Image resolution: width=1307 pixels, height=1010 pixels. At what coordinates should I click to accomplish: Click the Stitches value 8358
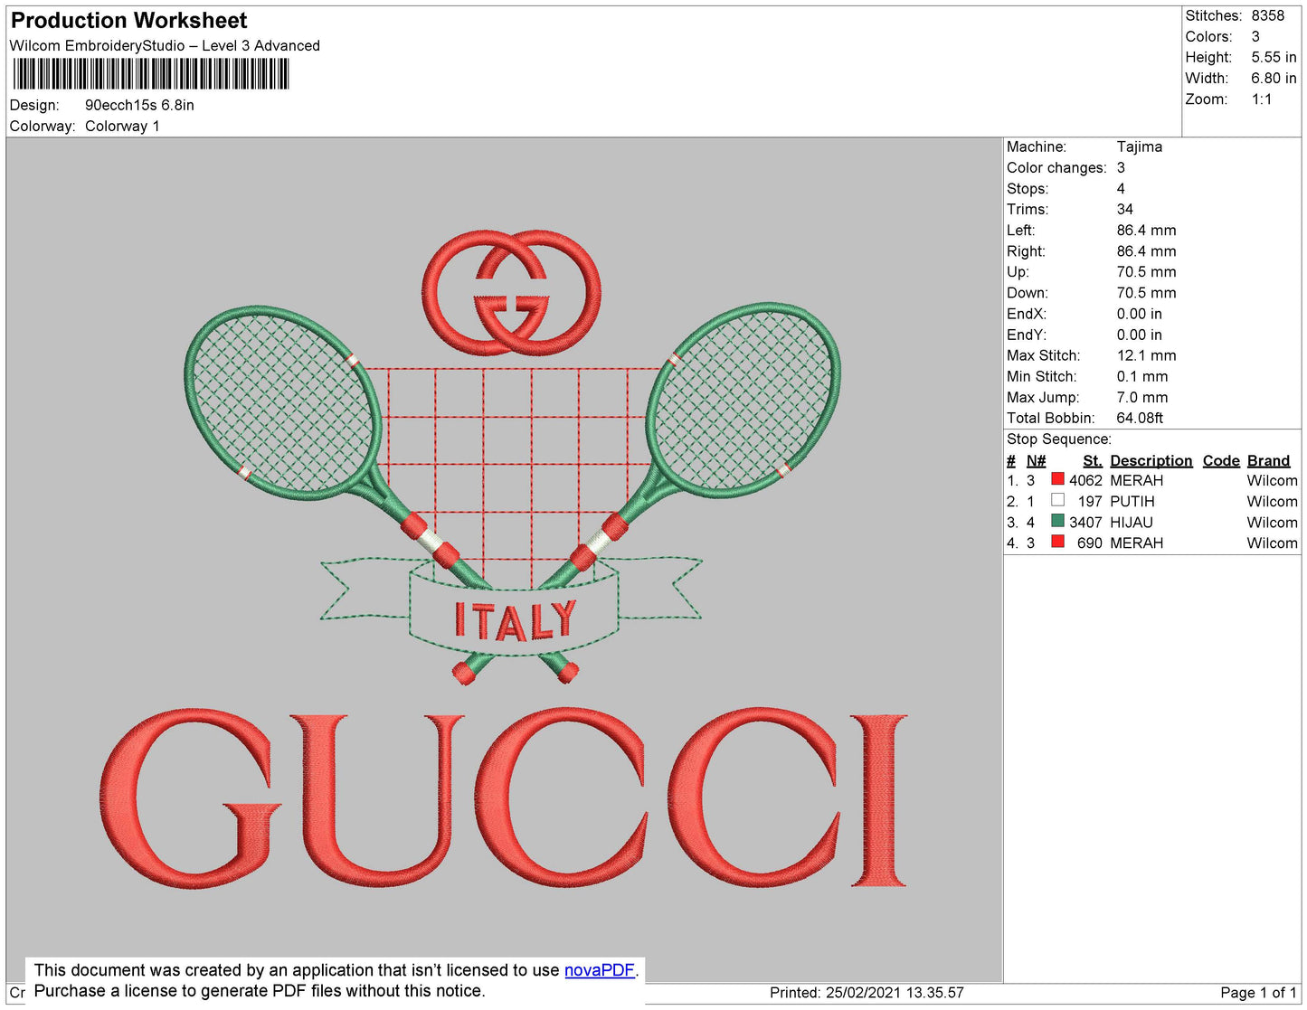(x=1268, y=15)
